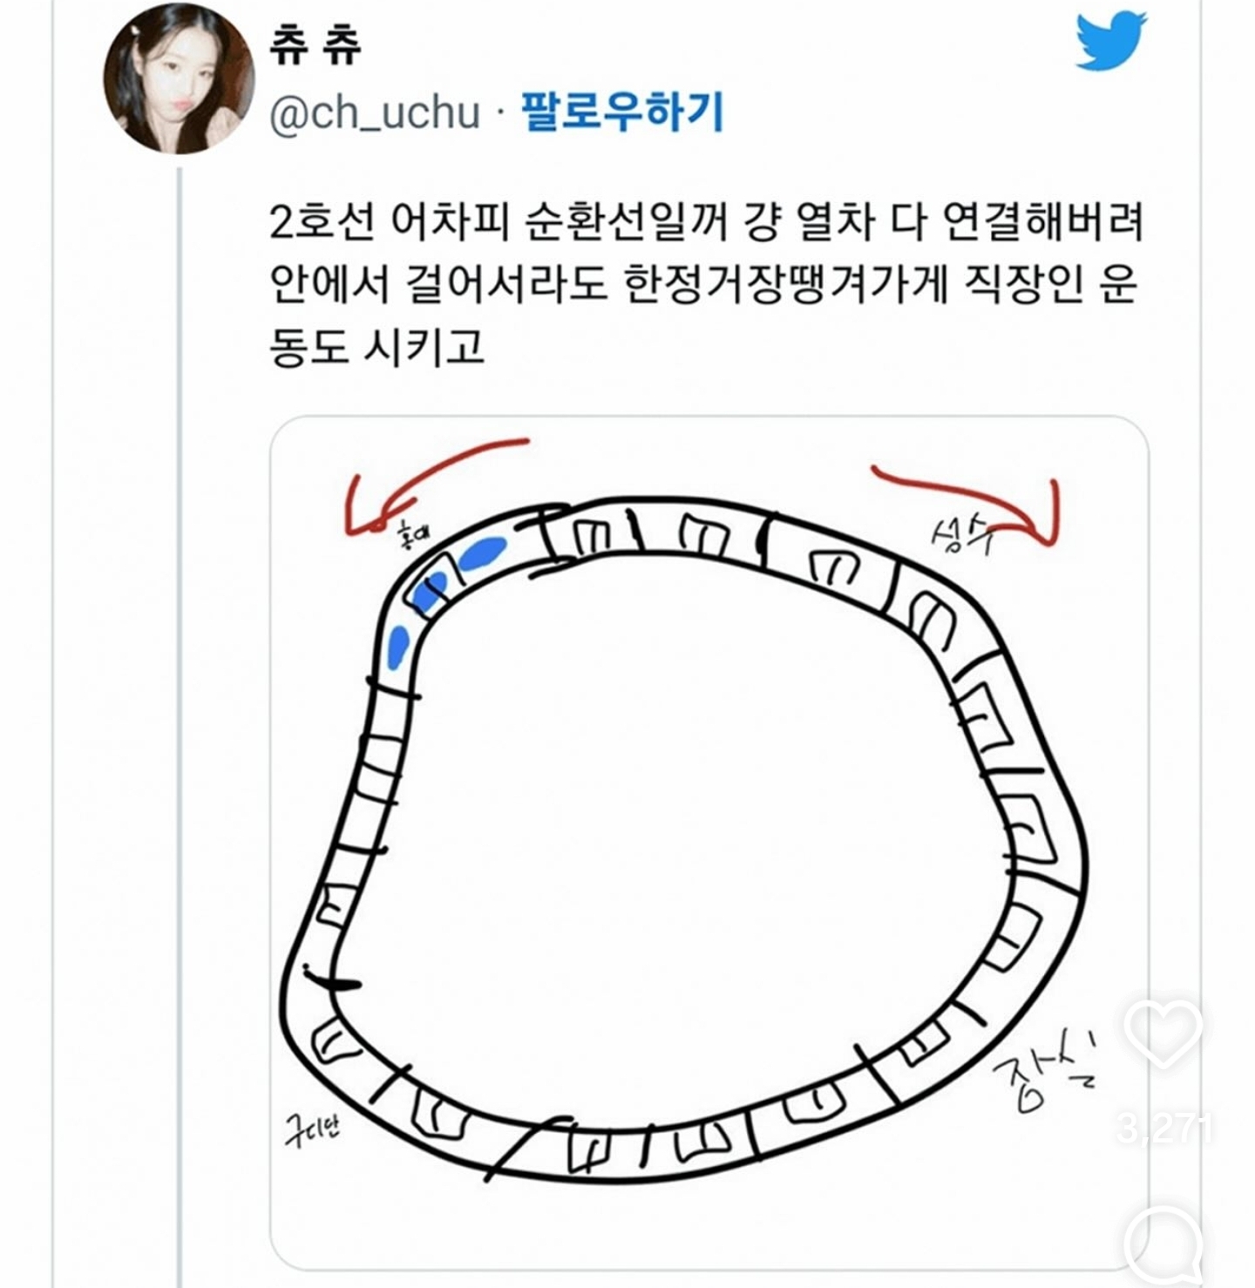Click a blue passenger mark on the drawing
Image resolution: width=1255 pixels, height=1288 pixels.
point(481,552)
